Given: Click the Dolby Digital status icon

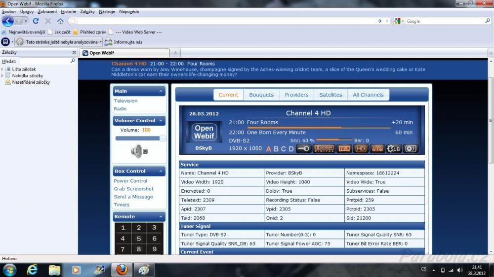Looking at the screenshot, I should [324, 149].
